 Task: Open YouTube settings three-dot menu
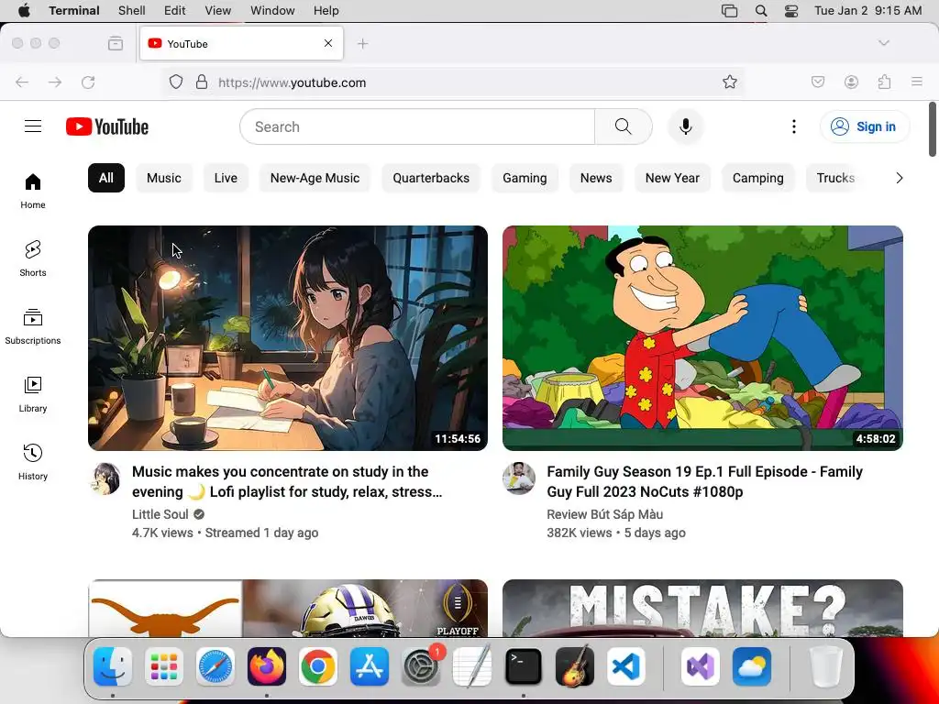click(x=794, y=126)
